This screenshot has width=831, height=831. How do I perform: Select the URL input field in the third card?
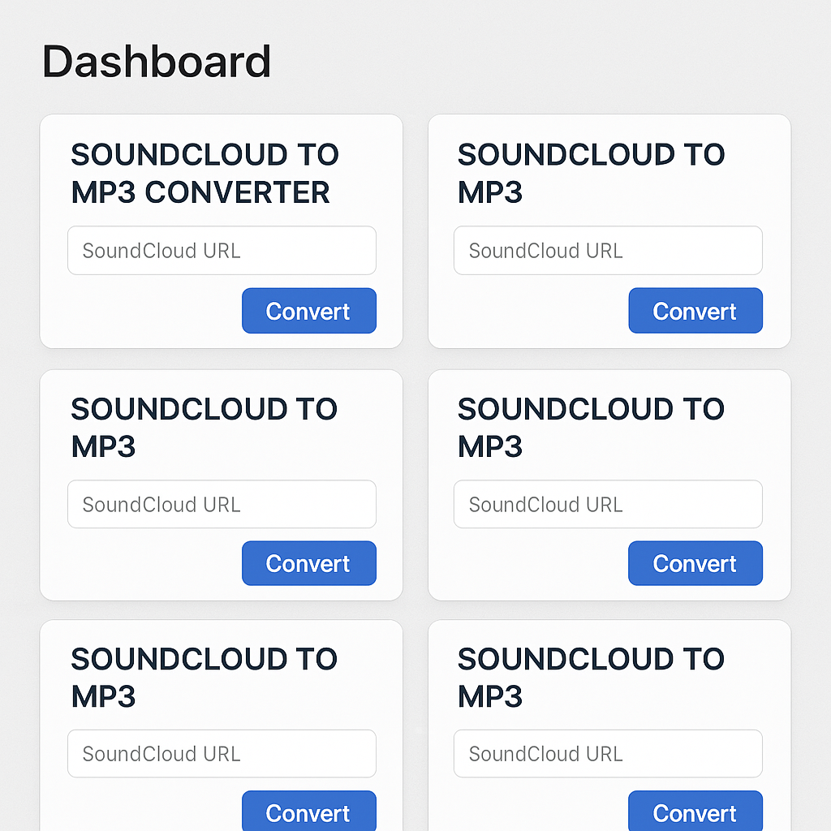(221, 504)
